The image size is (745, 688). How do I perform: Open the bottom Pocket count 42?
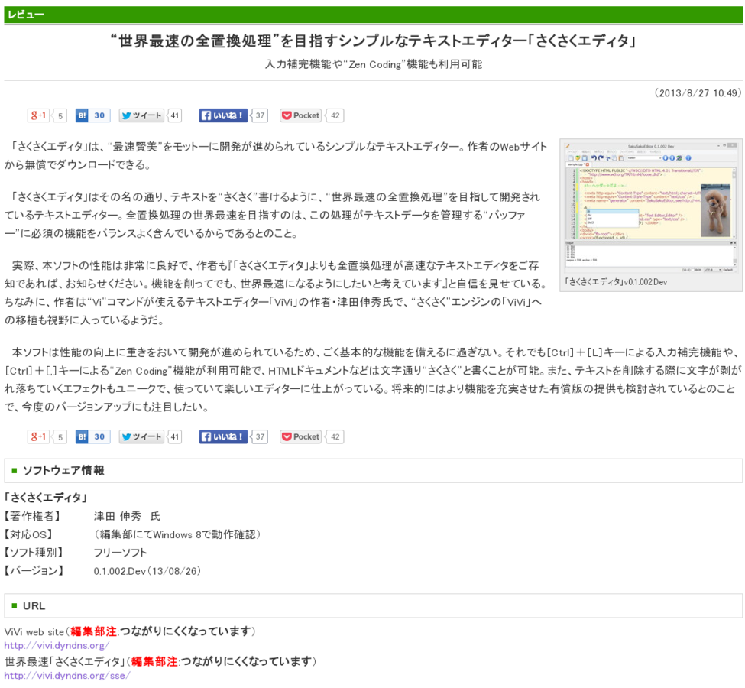click(x=335, y=437)
